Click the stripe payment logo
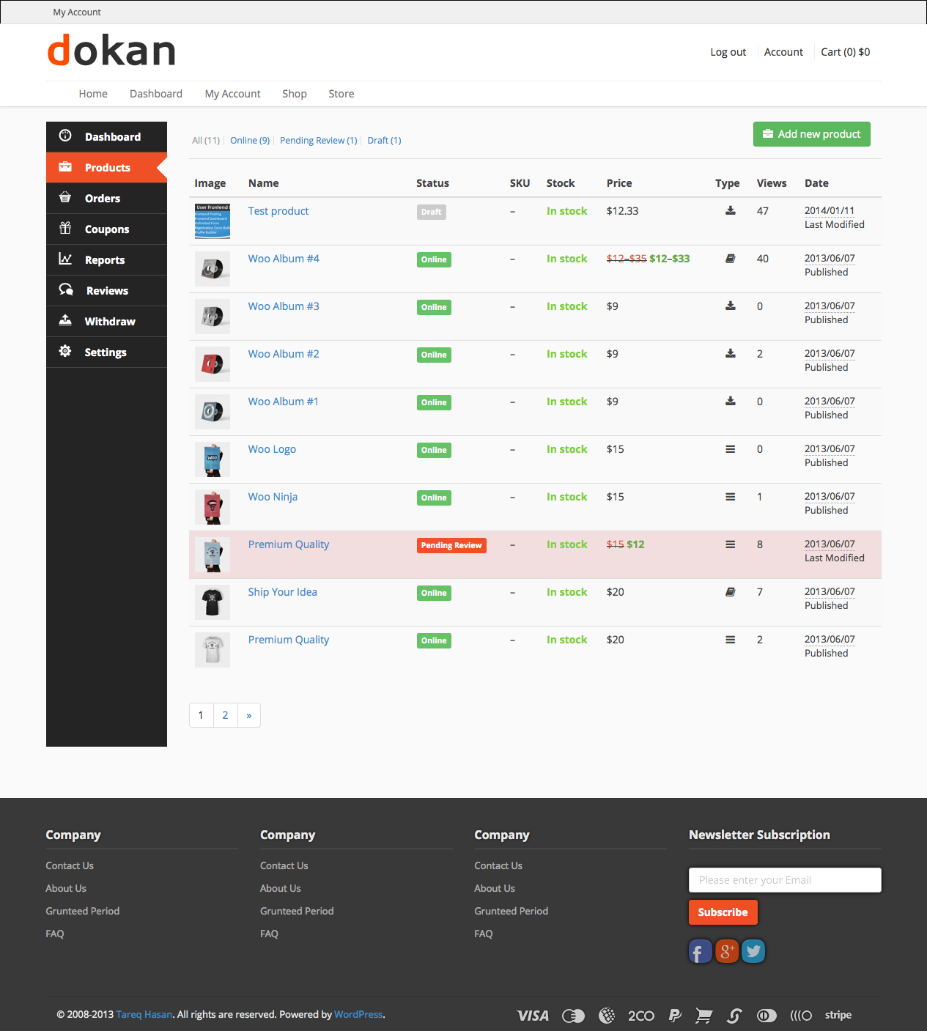 (x=838, y=1015)
